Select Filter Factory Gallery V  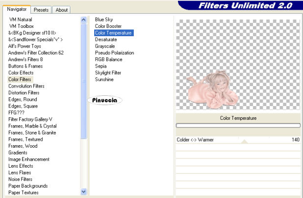pos(30,119)
